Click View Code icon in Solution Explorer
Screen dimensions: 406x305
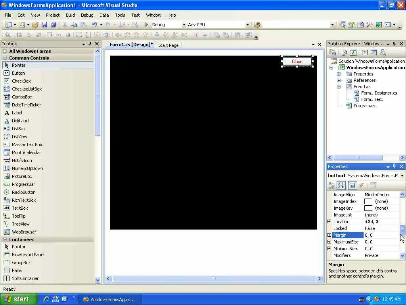tap(365, 53)
